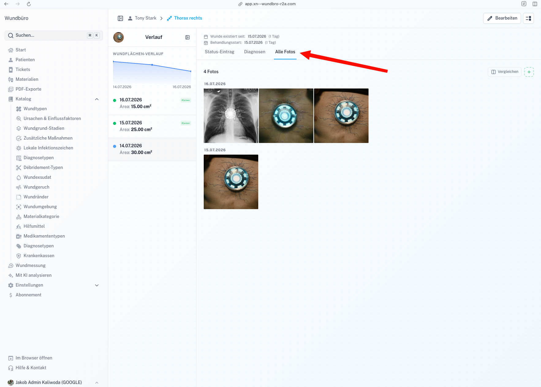Select the 16.07.2026 Verlauf entry
The width and height of the screenshot is (541, 387).
coord(152,103)
